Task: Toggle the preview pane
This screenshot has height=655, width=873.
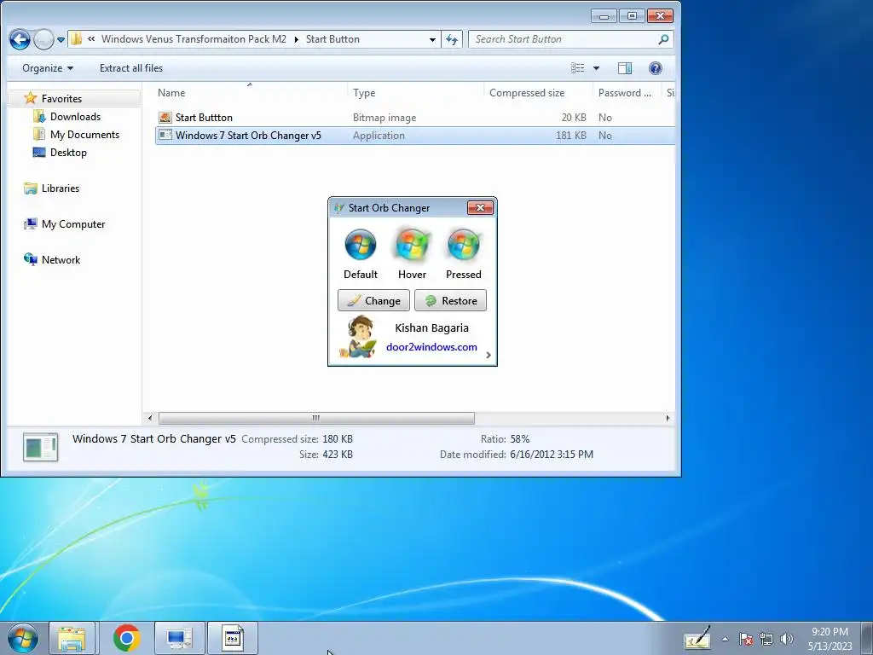Action: coord(625,68)
